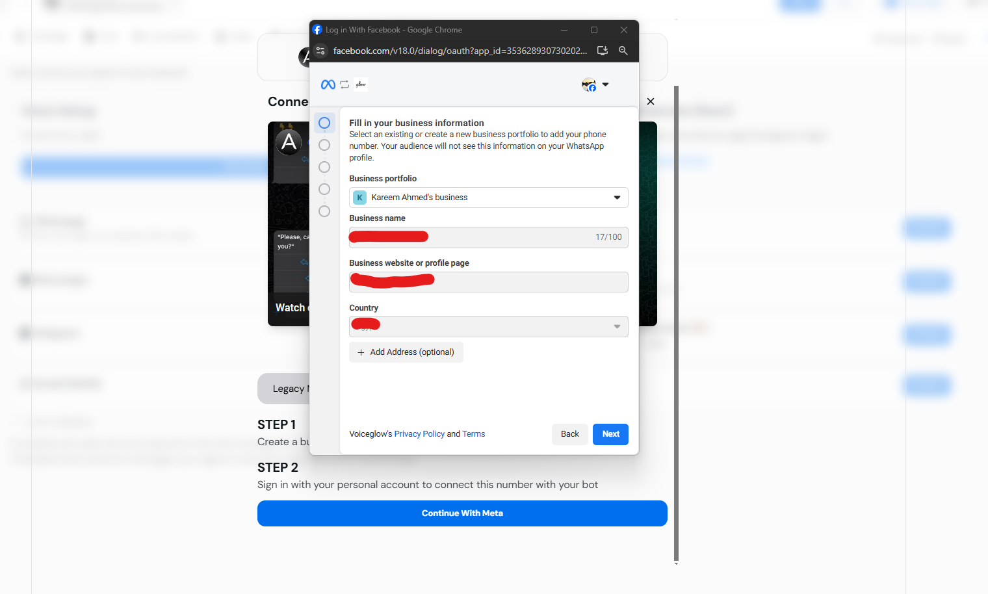Select the second step circle indicator
Viewport: 988px width, 594px height.
(324, 145)
